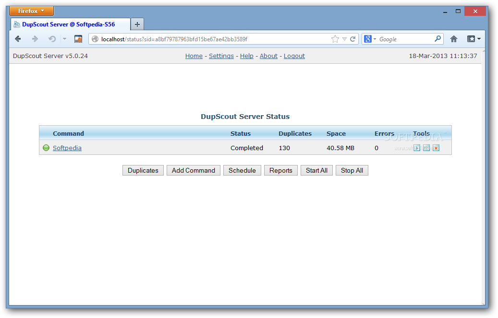Reload the page using the refresh icon
Viewport: 498px width, 318px height.
coord(353,39)
